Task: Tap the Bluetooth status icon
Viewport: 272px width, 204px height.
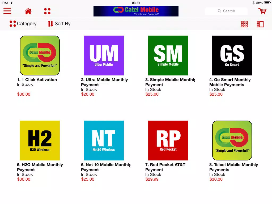Action: coord(253,3)
